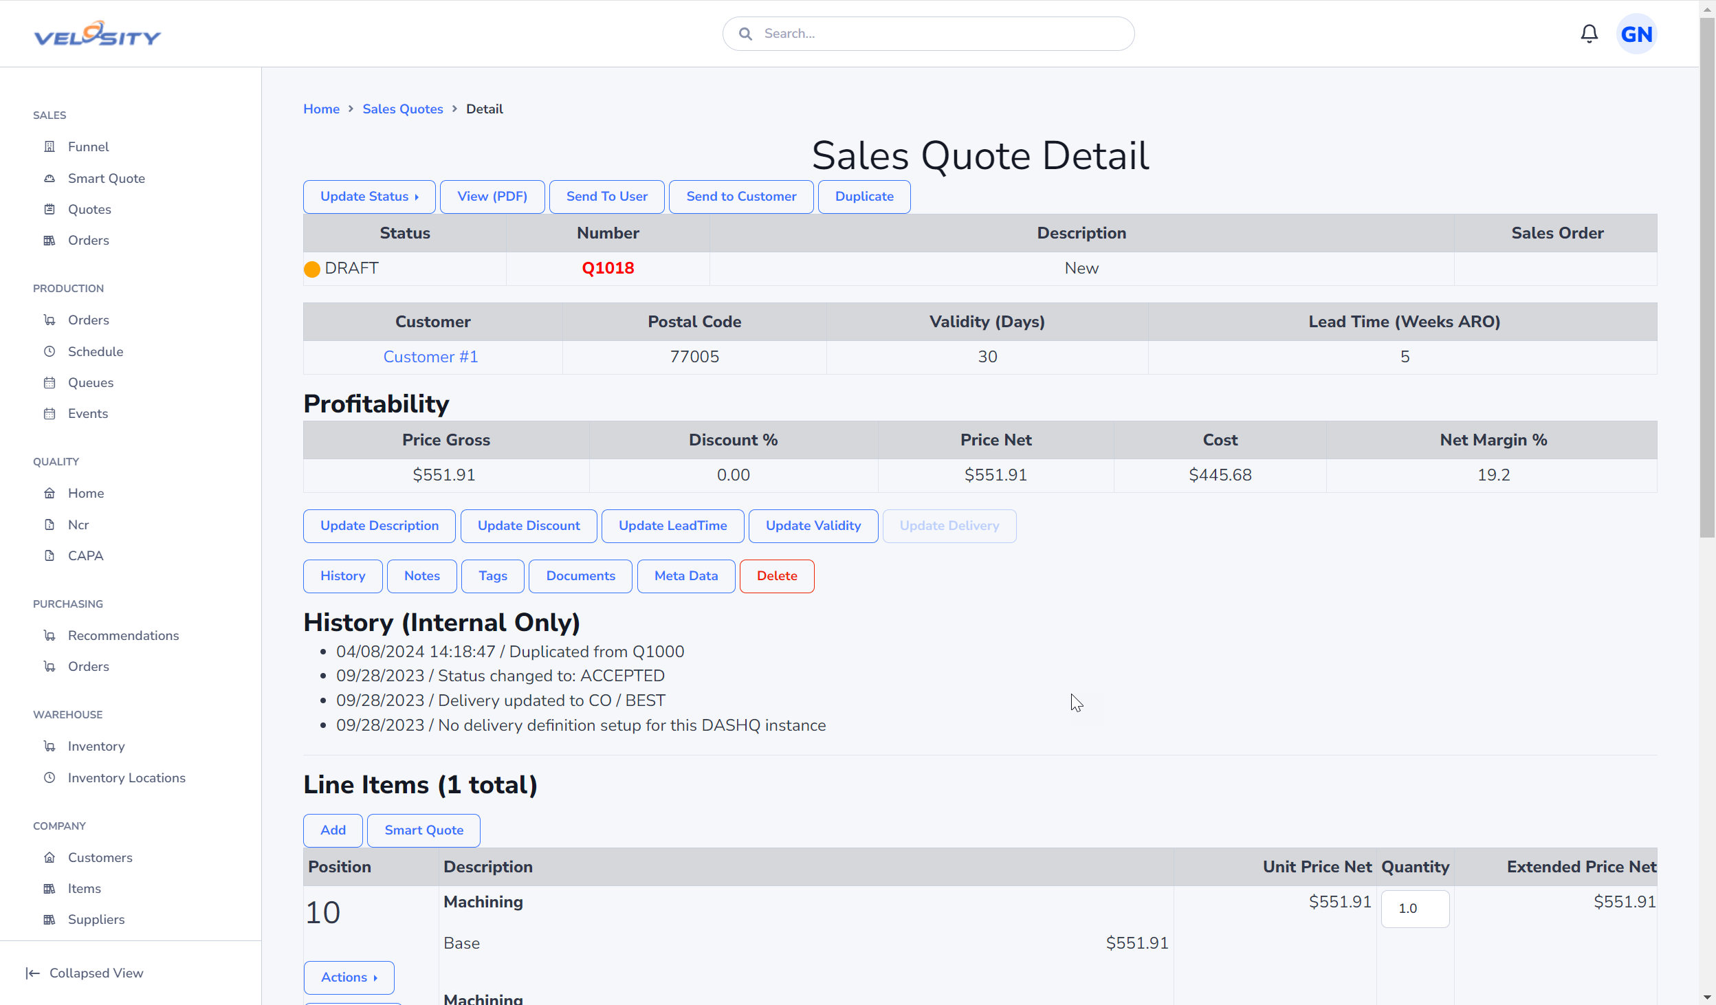Image resolution: width=1716 pixels, height=1005 pixels.
Task: Go to Sales Quotes in the breadcrumb
Action: click(x=402, y=109)
